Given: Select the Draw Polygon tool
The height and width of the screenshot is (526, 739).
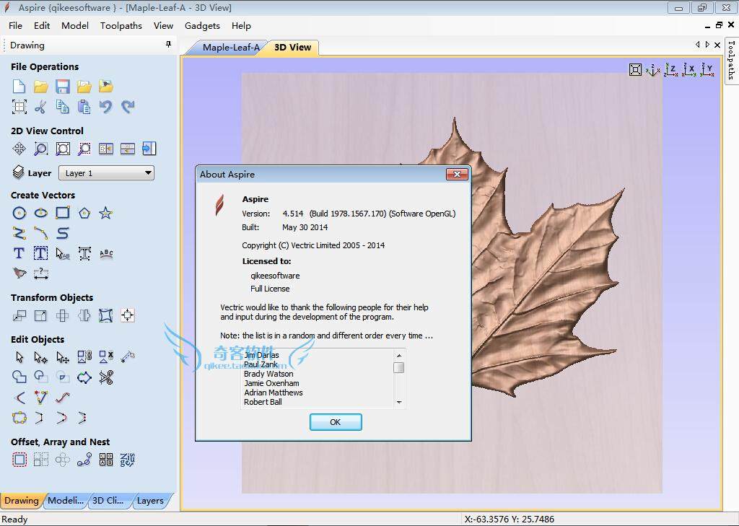Looking at the screenshot, I should (84, 213).
